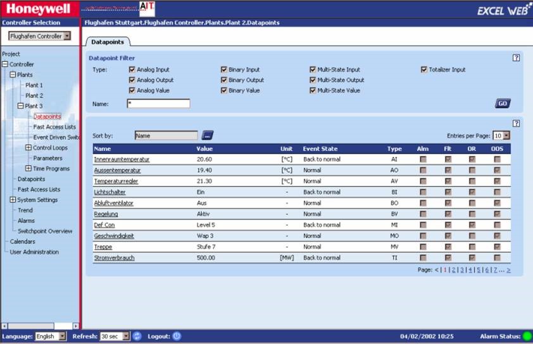Toggle the Binary Output checkbox

224,80
